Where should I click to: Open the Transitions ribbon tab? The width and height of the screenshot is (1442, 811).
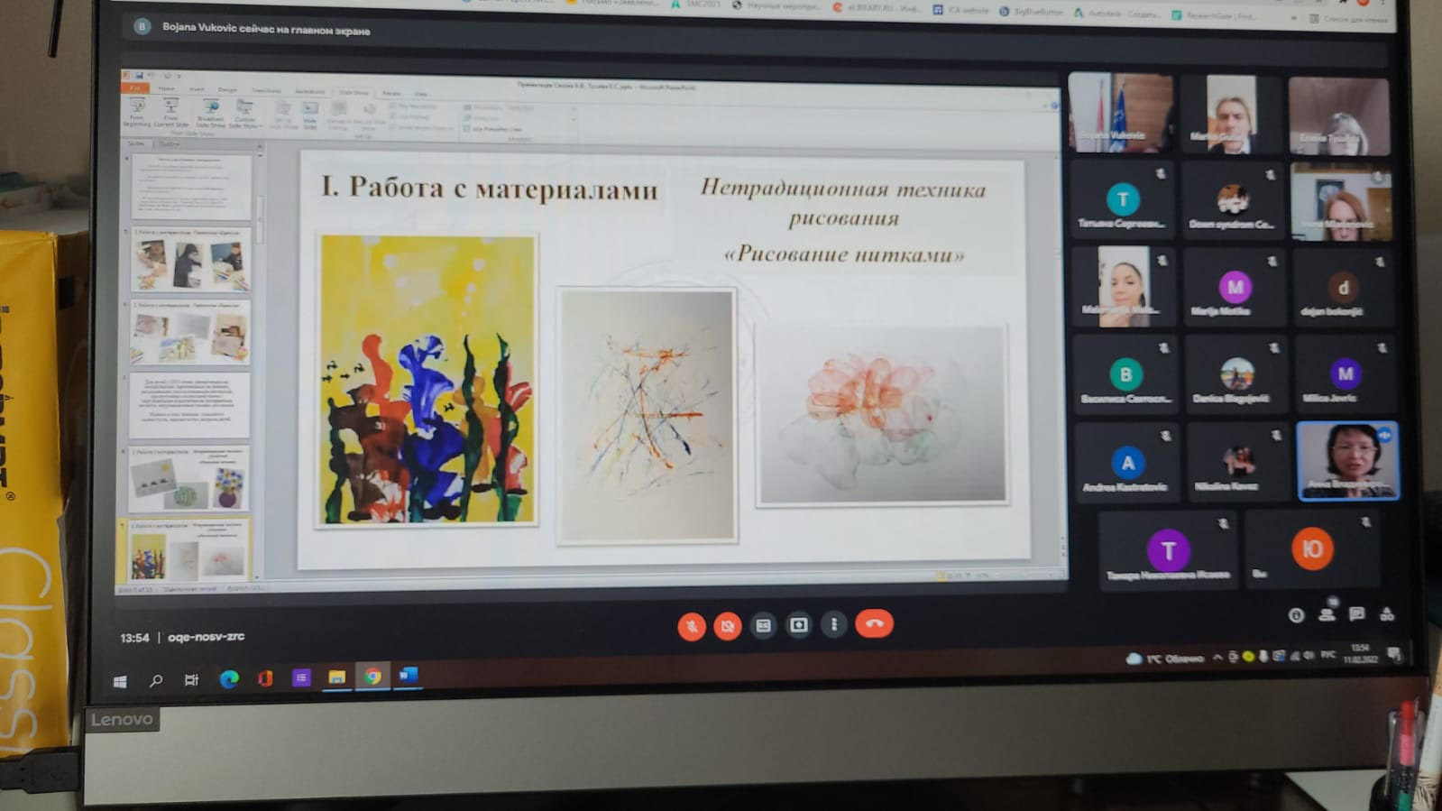(266, 91)
